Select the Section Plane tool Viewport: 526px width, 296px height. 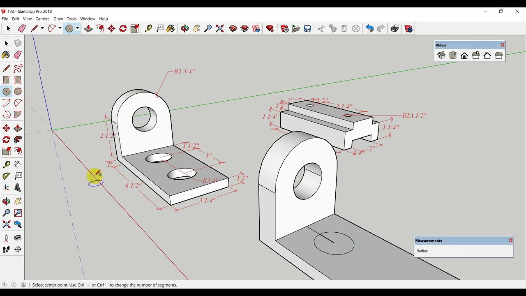pyautogui.click(x=18, y=249)
